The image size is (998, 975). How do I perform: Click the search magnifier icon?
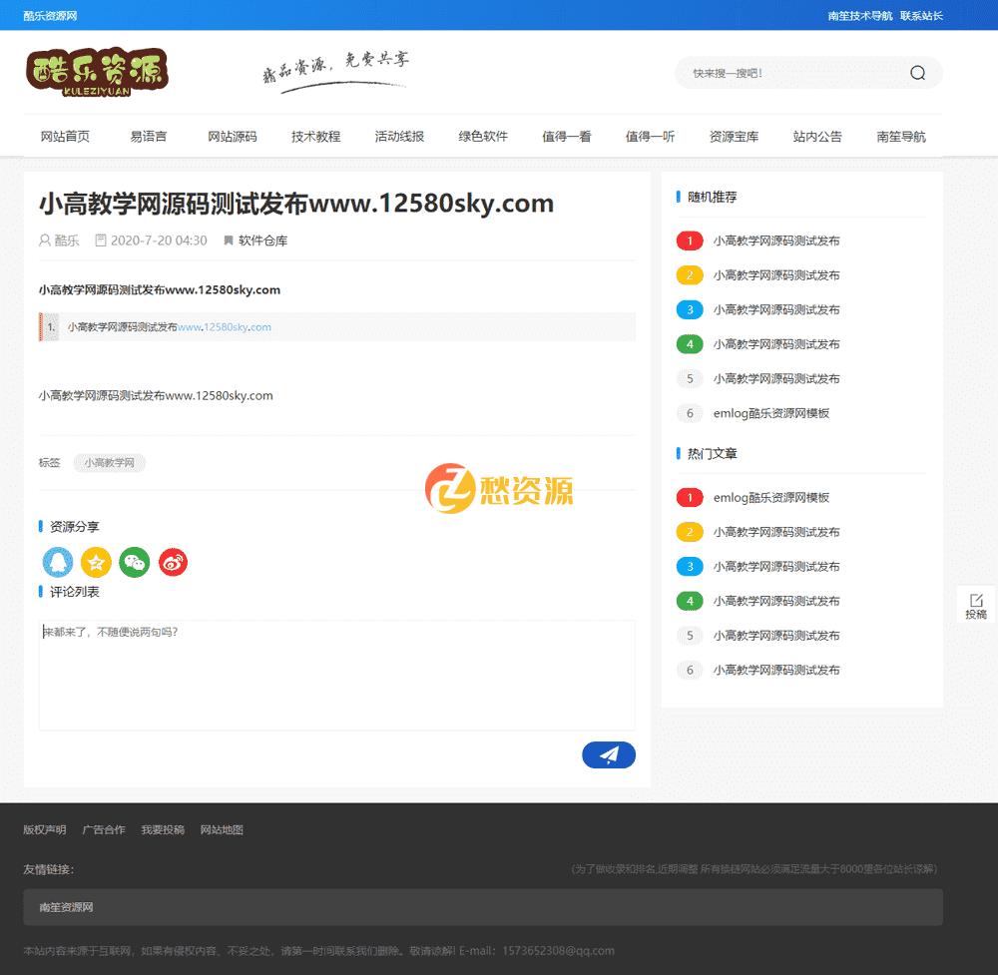917,72
